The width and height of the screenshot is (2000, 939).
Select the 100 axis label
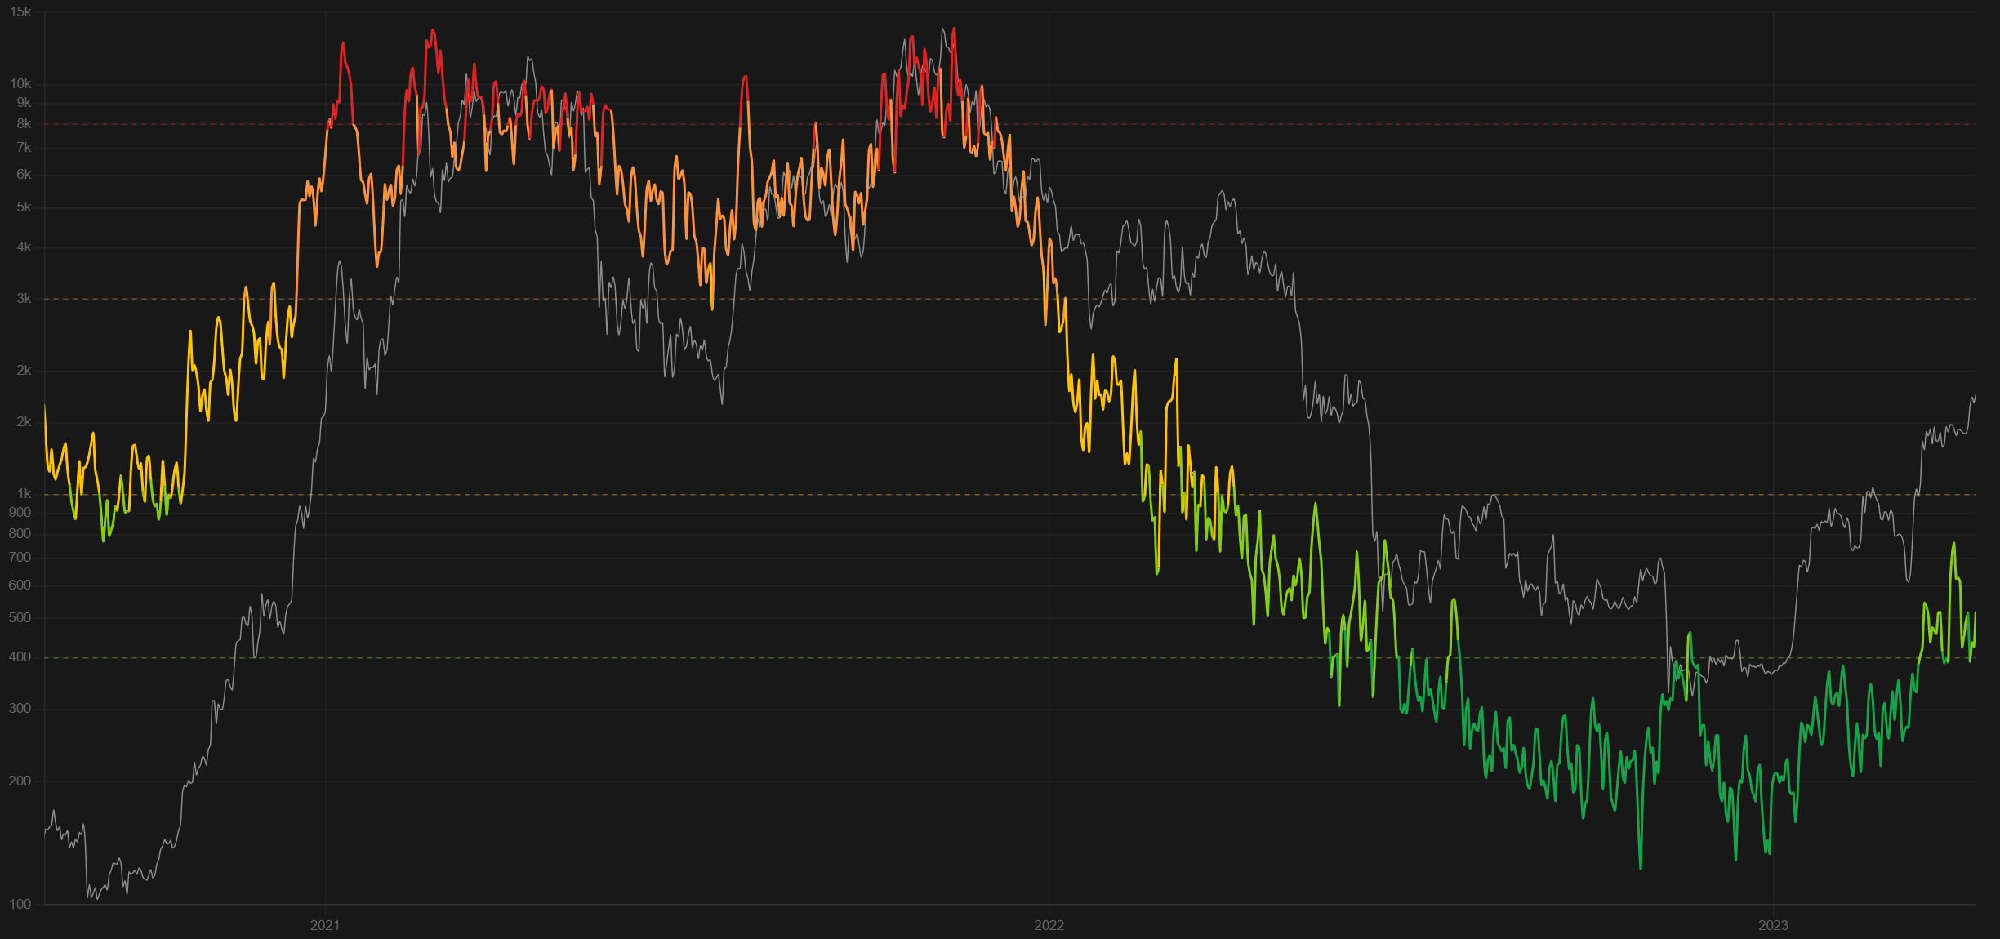(20, 905)
